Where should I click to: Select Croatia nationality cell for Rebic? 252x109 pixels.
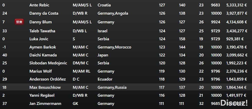[104, 5]
